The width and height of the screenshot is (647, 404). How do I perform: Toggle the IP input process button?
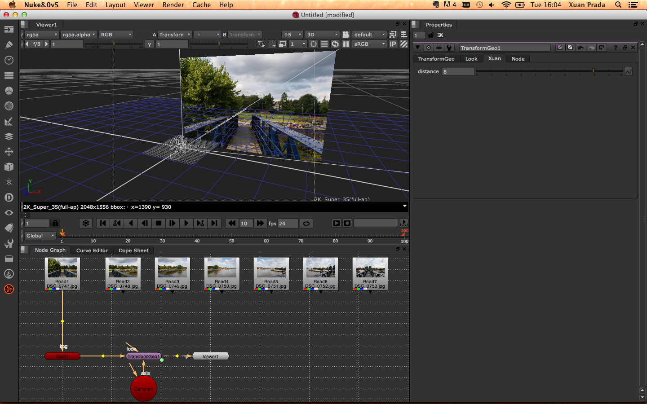pos(393,44)
